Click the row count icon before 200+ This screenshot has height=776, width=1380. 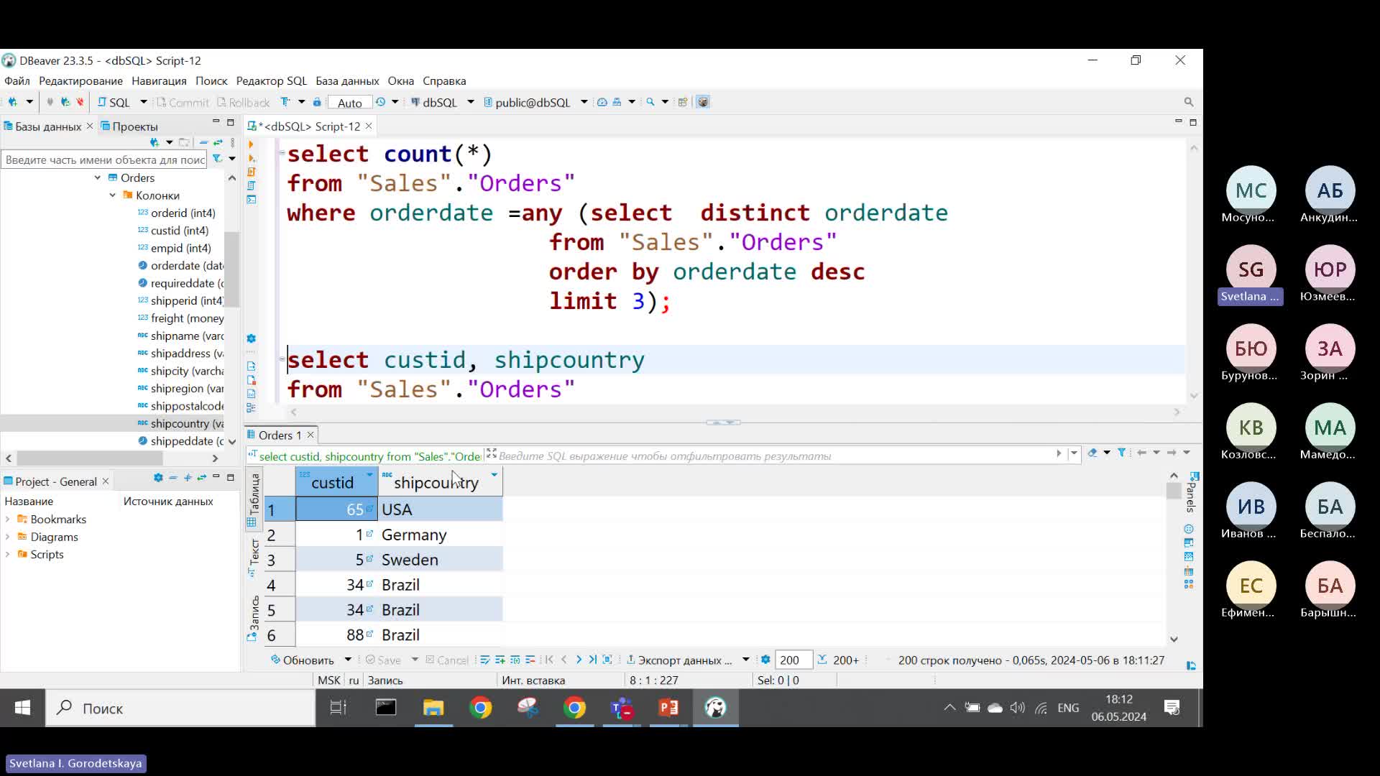(822, 660)
